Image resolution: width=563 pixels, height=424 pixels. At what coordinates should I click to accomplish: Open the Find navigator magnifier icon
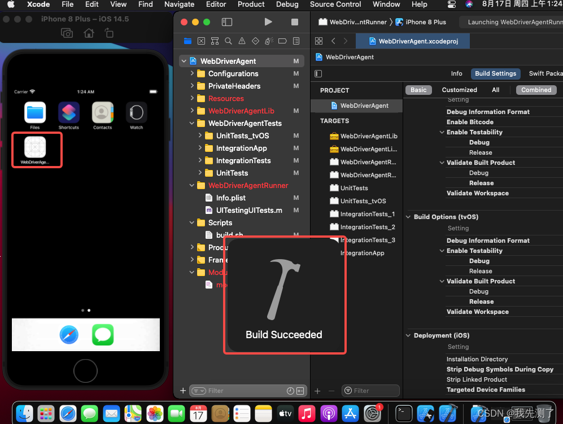pos(228,41)
